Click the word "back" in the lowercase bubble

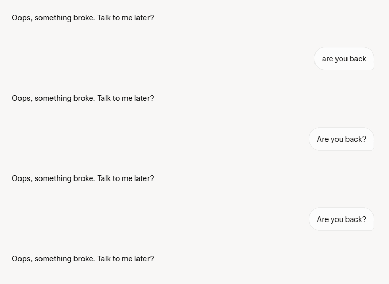[358, 59]
